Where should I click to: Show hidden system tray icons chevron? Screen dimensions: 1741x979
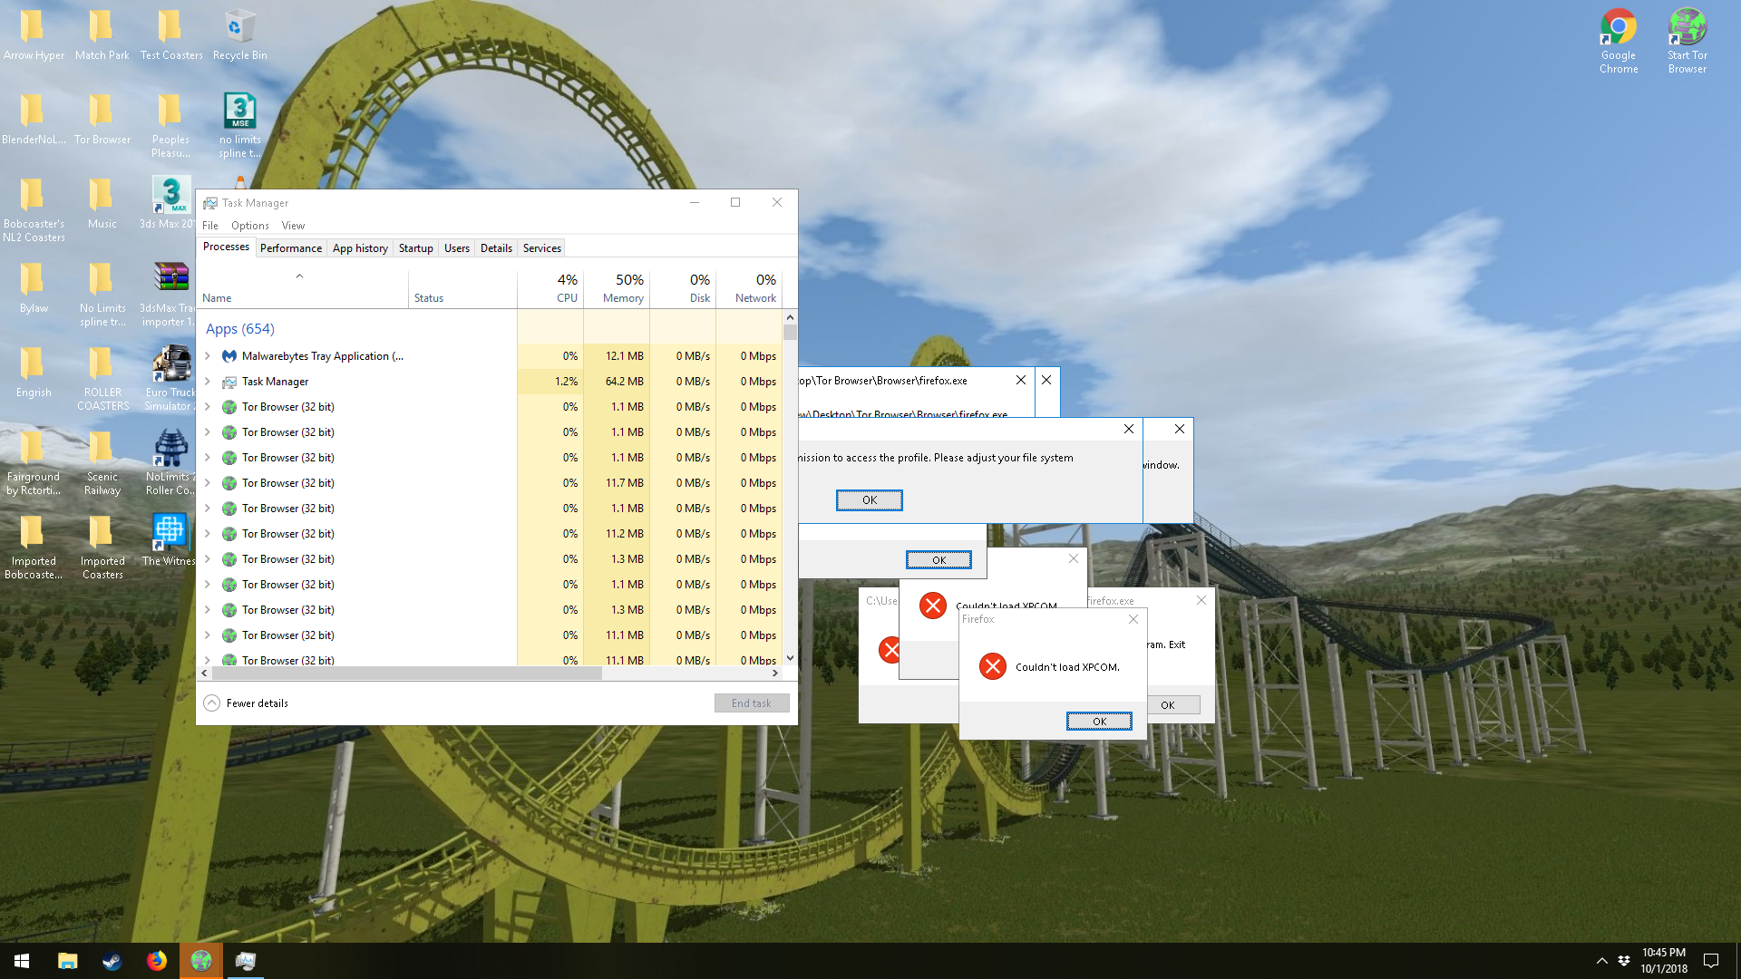(x=1601, y=961)
